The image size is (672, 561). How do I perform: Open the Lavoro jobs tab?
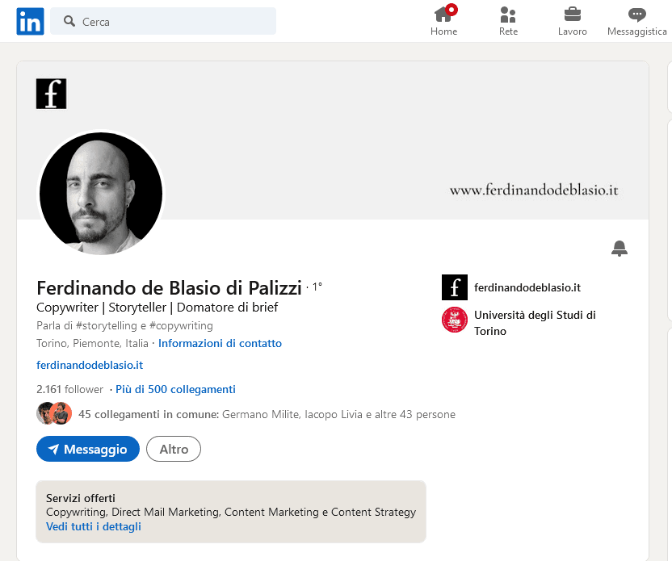coord(572,20)
